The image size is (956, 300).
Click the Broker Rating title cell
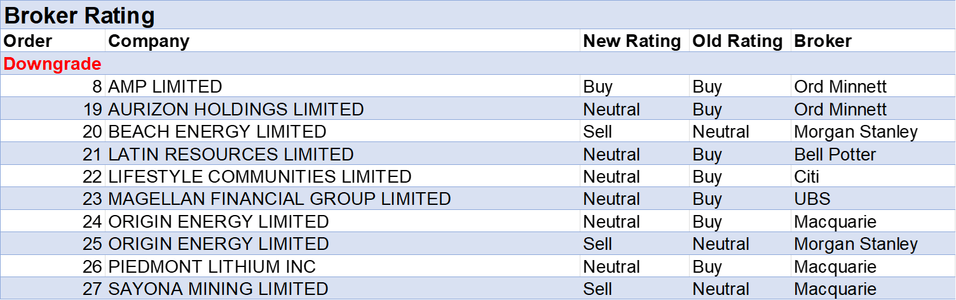[79, 16]
